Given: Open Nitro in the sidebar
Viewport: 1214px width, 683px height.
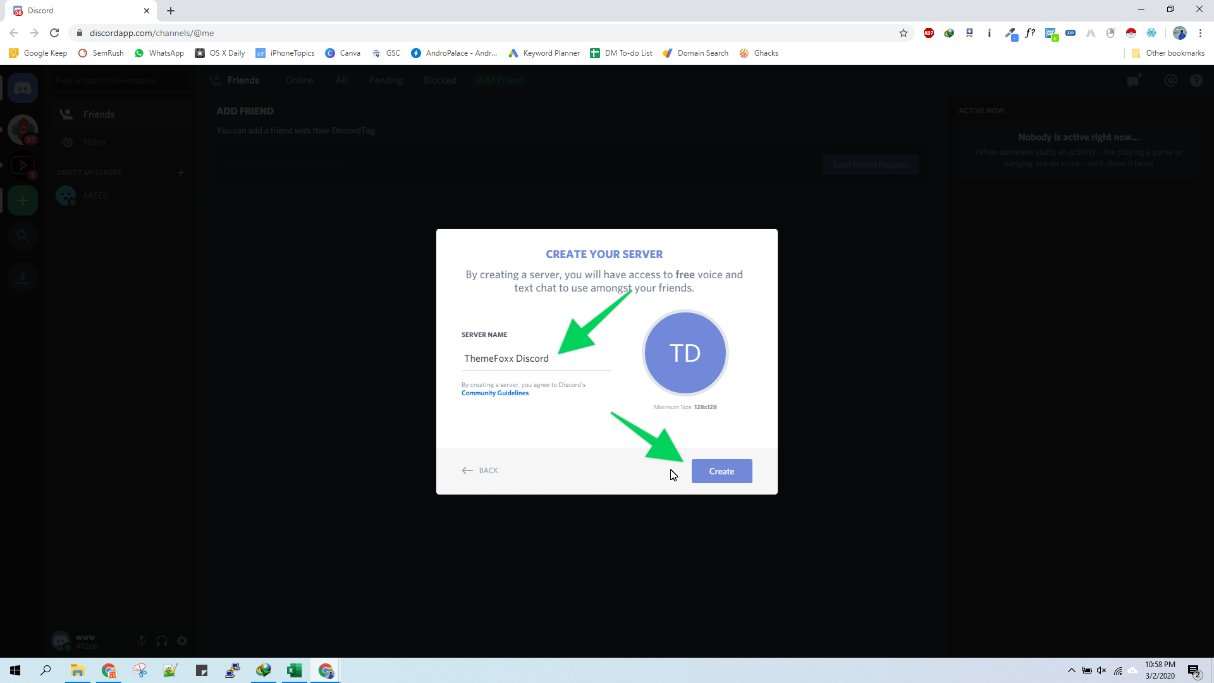Looking at the screenshot, I should click(x=121, y=142).
